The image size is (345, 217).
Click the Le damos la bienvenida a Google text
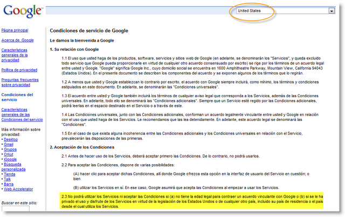(82, 40)
